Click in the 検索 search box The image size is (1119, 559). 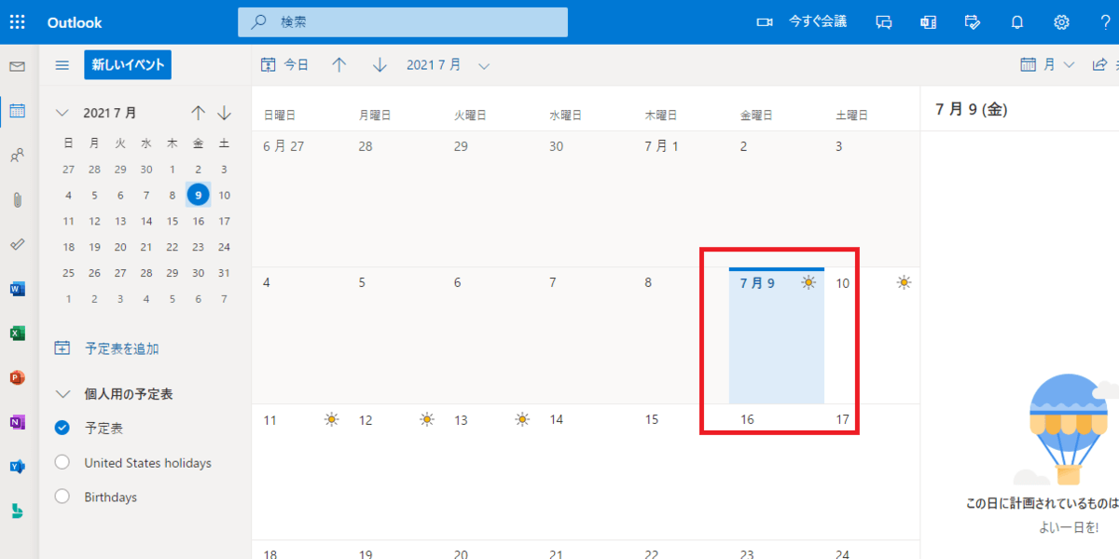click(x=403, y=21)
